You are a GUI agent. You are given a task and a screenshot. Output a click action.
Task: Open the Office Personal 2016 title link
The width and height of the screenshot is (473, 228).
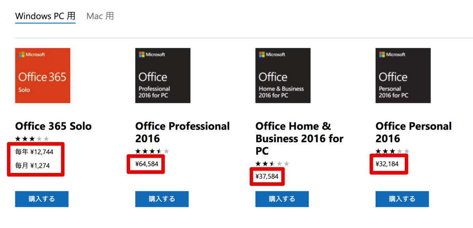[x=413, y=132]
